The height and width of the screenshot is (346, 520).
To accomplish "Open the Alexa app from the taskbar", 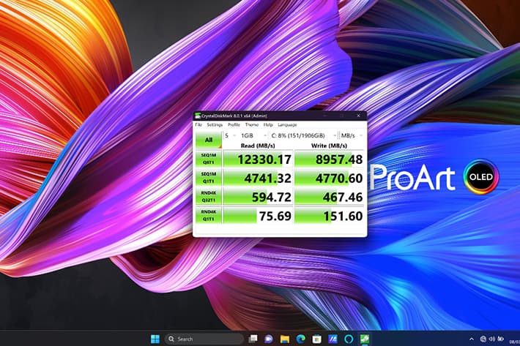I will (349, 339).
